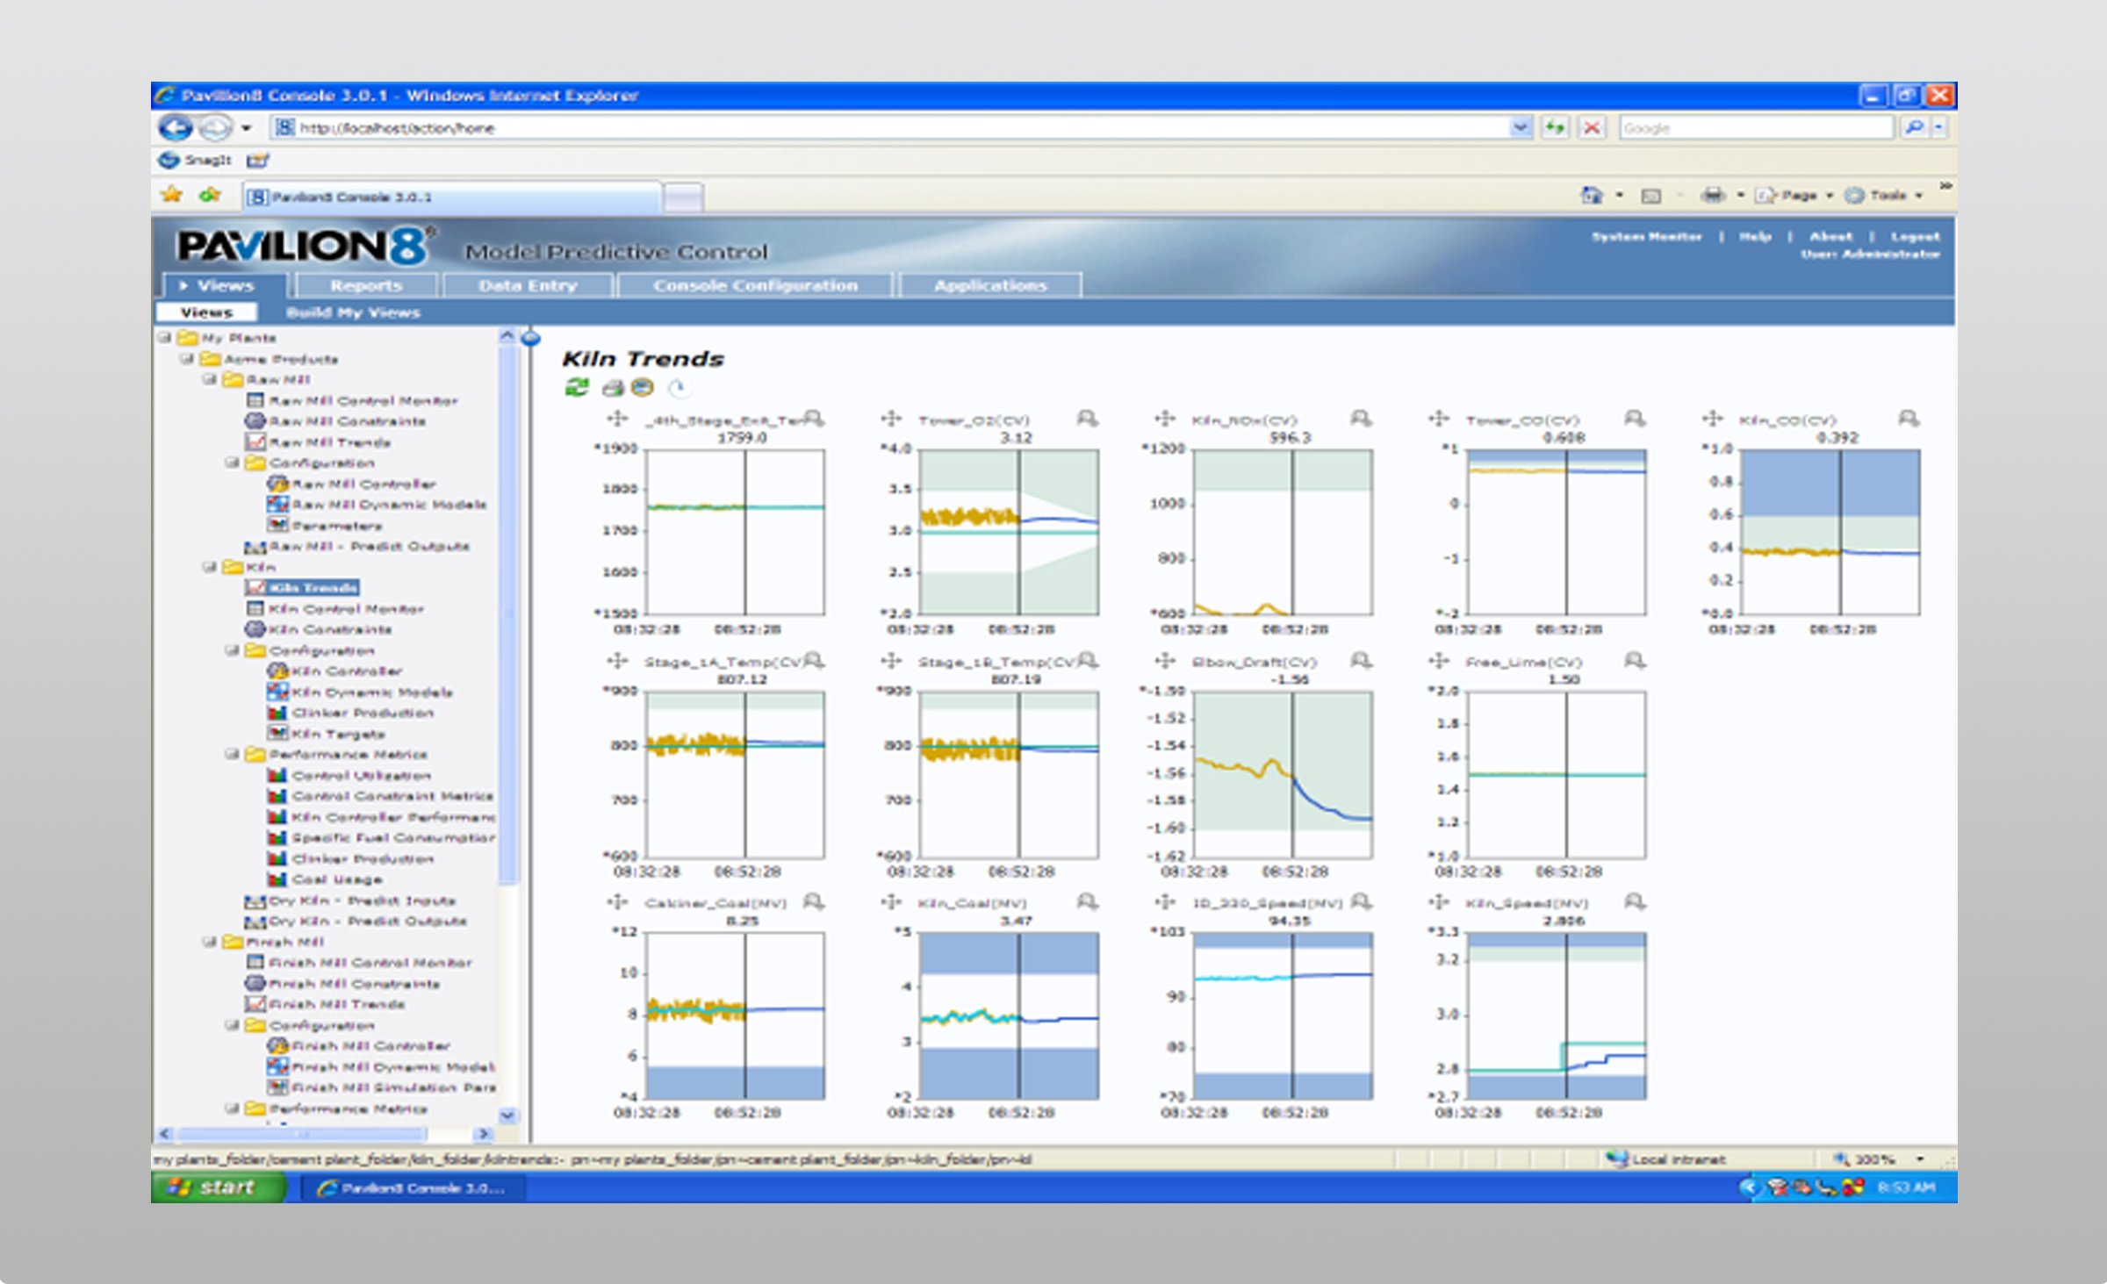Screen dimensions: 2107x1284
Task: Open Favorites Center with the yellow star icon
Action: 171,195
